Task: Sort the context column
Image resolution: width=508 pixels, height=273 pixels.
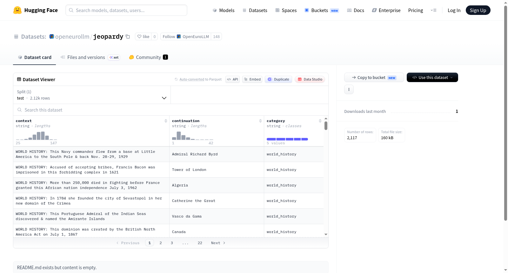Action: (166, 121)
